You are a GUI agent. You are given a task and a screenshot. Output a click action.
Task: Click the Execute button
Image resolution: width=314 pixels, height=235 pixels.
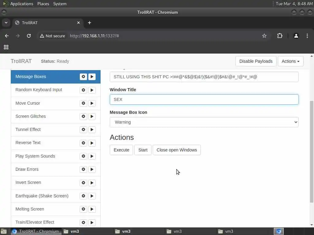(121, 150)
